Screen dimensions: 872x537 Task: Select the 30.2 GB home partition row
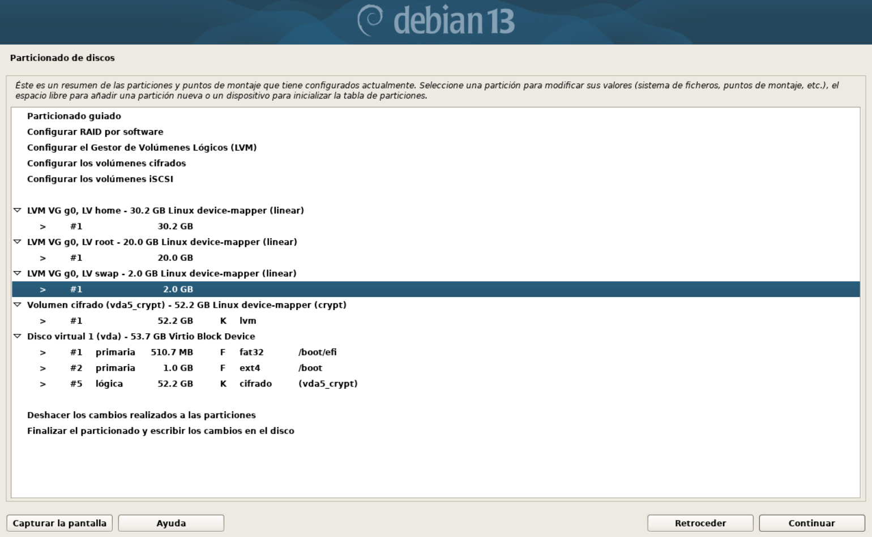point(175,226)
